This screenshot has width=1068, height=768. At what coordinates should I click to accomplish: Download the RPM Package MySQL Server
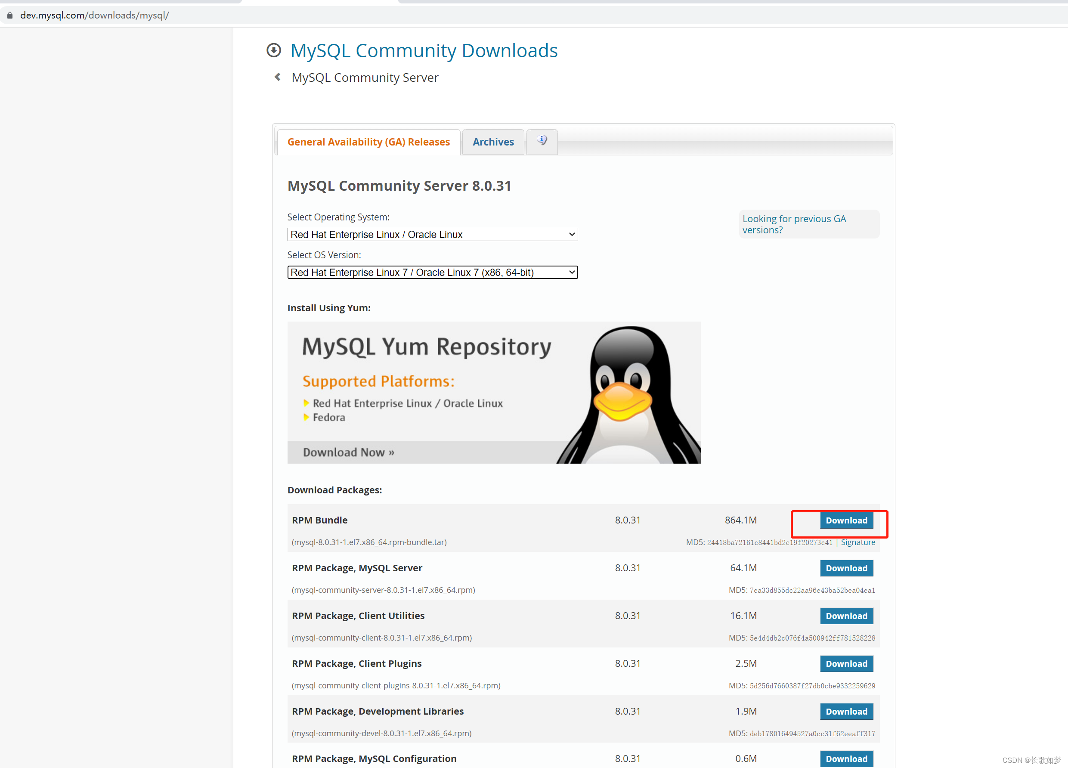click(x=846, y=568)
